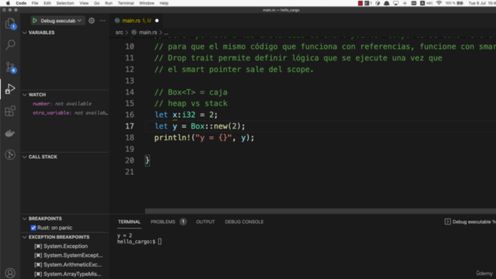
Task: Open the notification bell in menu bar
Action: click(x=387, y=3)
